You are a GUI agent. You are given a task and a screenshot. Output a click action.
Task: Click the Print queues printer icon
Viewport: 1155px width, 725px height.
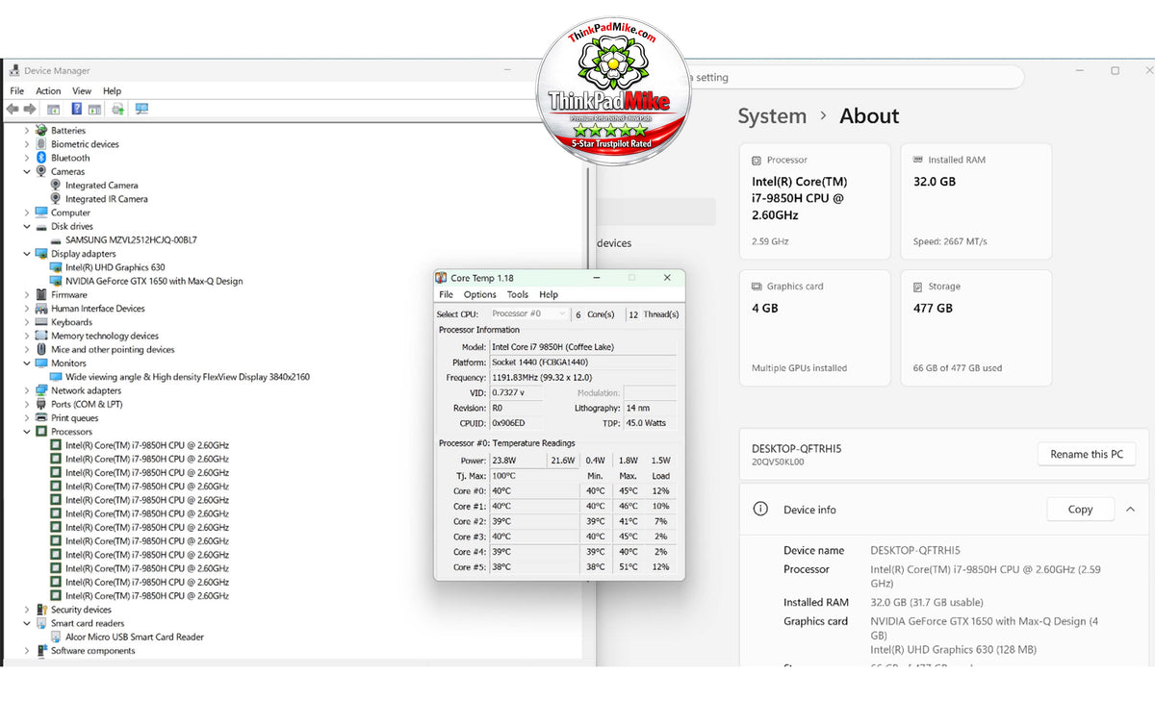tap(42, 418)
